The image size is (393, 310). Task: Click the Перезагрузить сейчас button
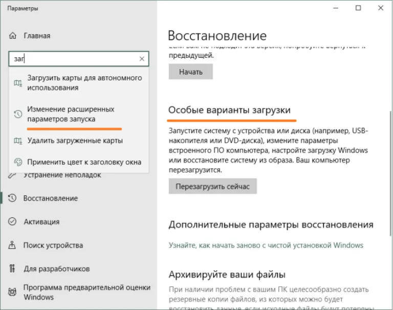pyautogui.click(x=212, y=186)
